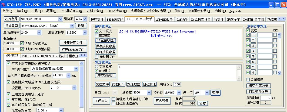The image size is (287, 112).
Task: Enable HEX模式 checkbox in receive buffer
Action: [97, 35]
